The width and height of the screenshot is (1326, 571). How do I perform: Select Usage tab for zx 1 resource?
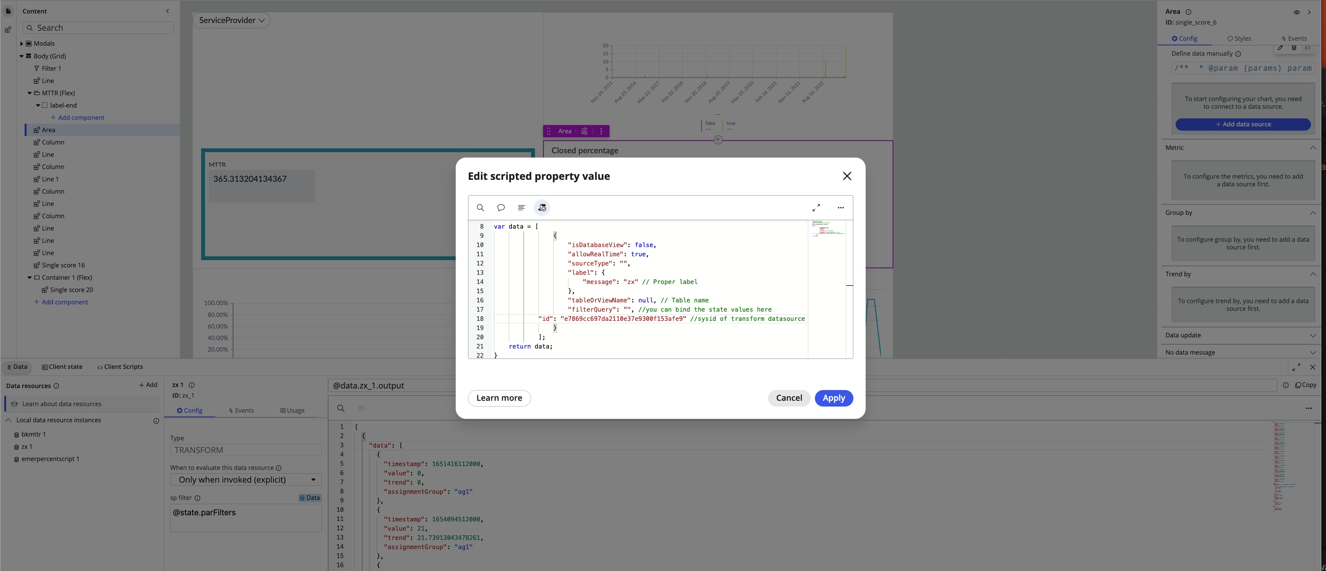point(292,410)
